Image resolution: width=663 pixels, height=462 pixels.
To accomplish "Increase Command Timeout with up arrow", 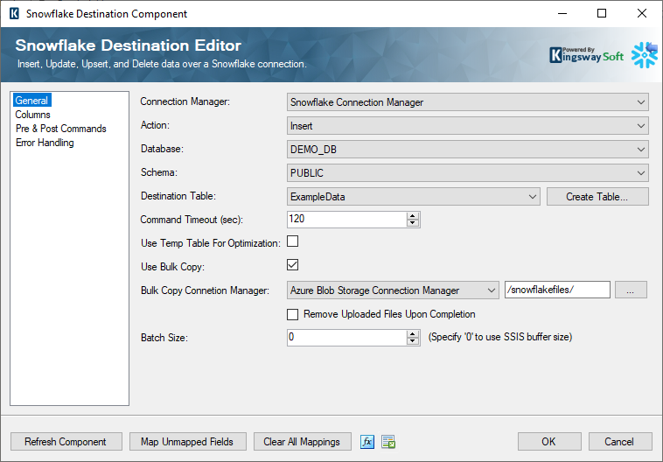I will coord(413,216).
